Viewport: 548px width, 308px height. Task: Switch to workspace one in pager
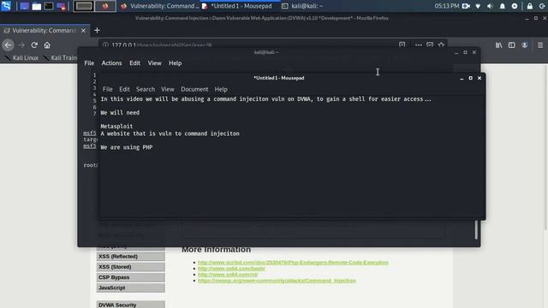84,6
